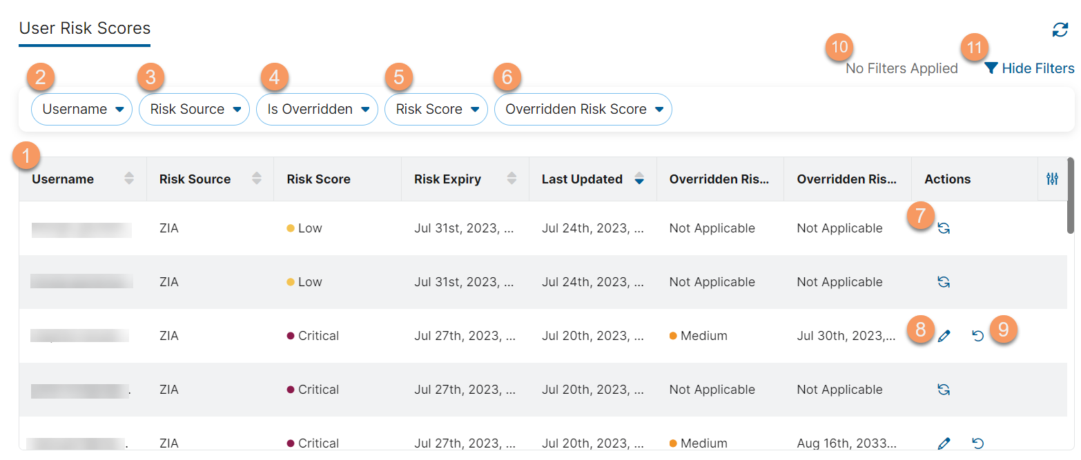
Task: Click the refresh icon at top right
Action: 1060,30
